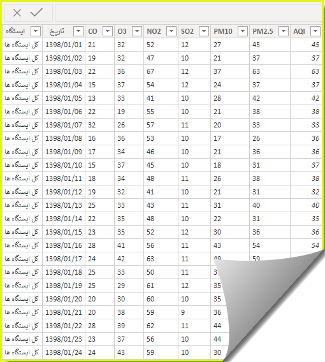This screenshot has height=362, width=325.
Task: Expand the CO column filter arrow
Action: pos(108,31)
